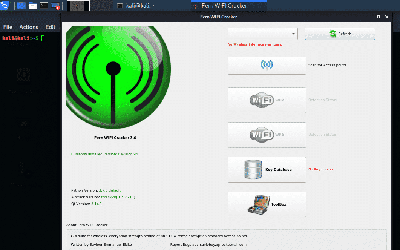Open the ToolBox button

[267, 204]
